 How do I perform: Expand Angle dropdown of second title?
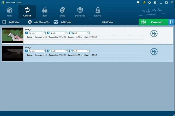[79, 51]
